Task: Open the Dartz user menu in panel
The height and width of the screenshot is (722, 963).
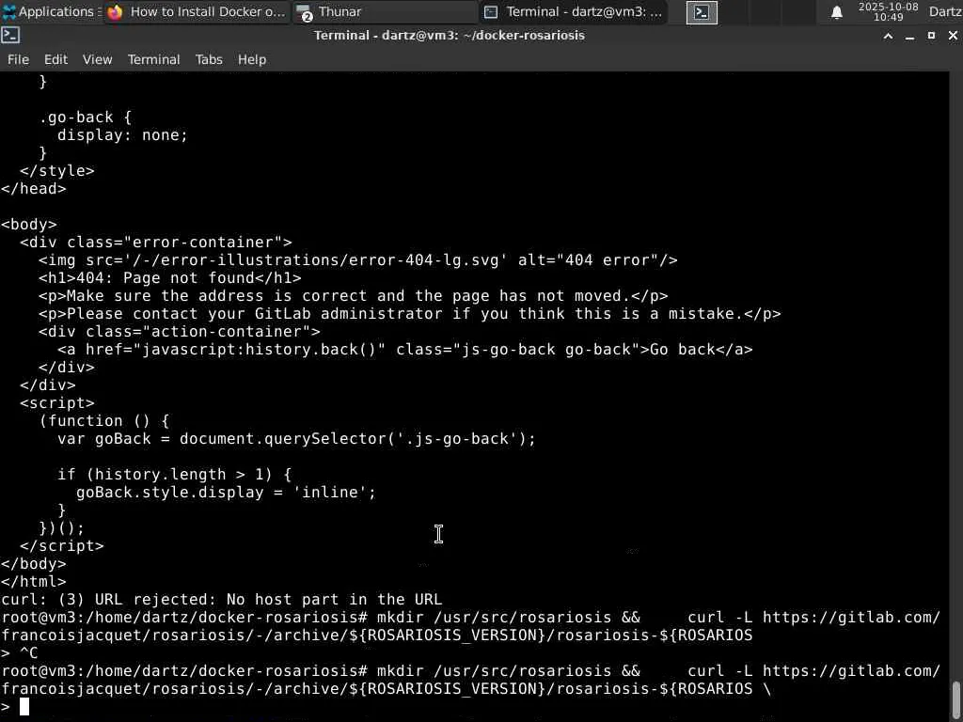Action: click(x=945, y=11)
